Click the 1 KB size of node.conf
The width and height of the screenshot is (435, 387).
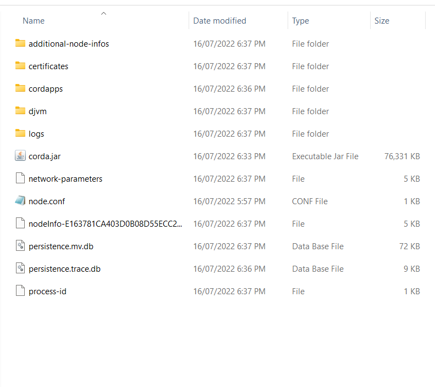(412, 201)
